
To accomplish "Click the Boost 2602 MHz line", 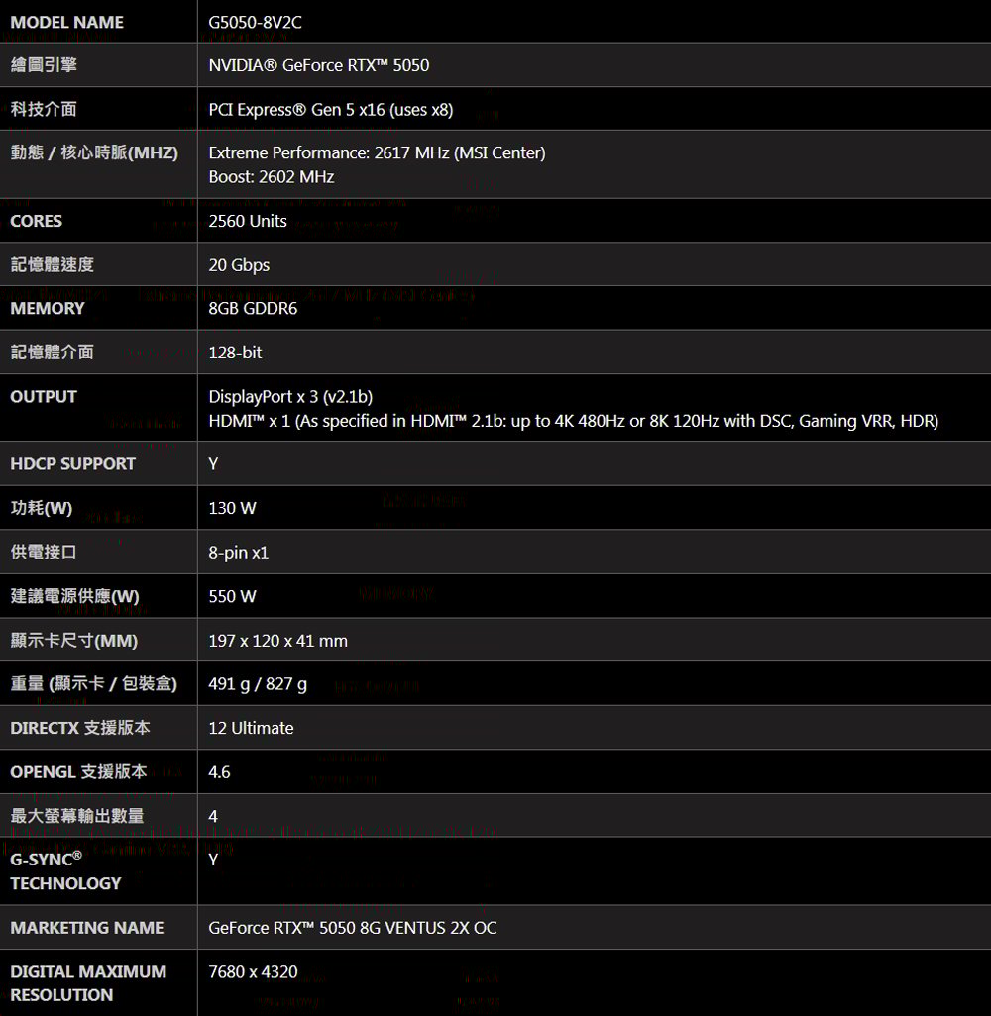I will tap(272, 177).
